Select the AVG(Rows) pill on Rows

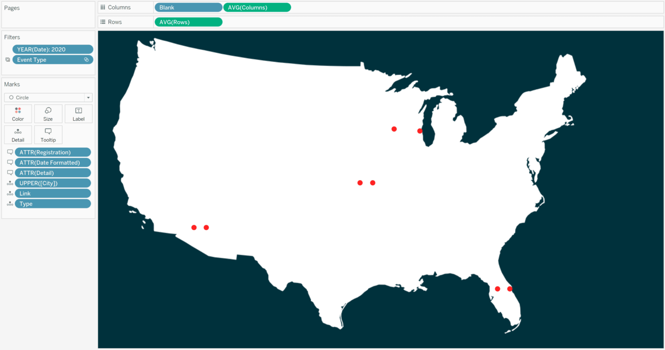point(188,22)
